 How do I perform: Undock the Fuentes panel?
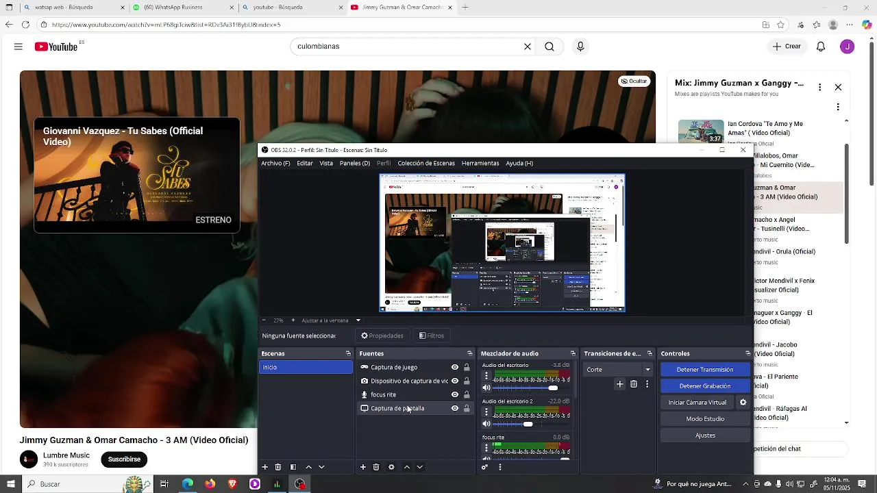[470, 353]
